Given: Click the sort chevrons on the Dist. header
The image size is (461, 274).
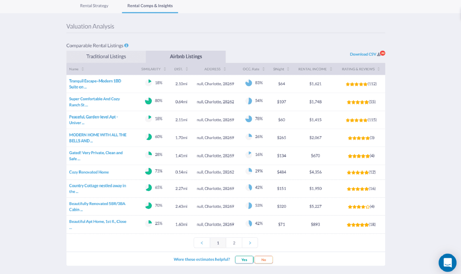Looking at the screenshot, I should pos(187,69).
